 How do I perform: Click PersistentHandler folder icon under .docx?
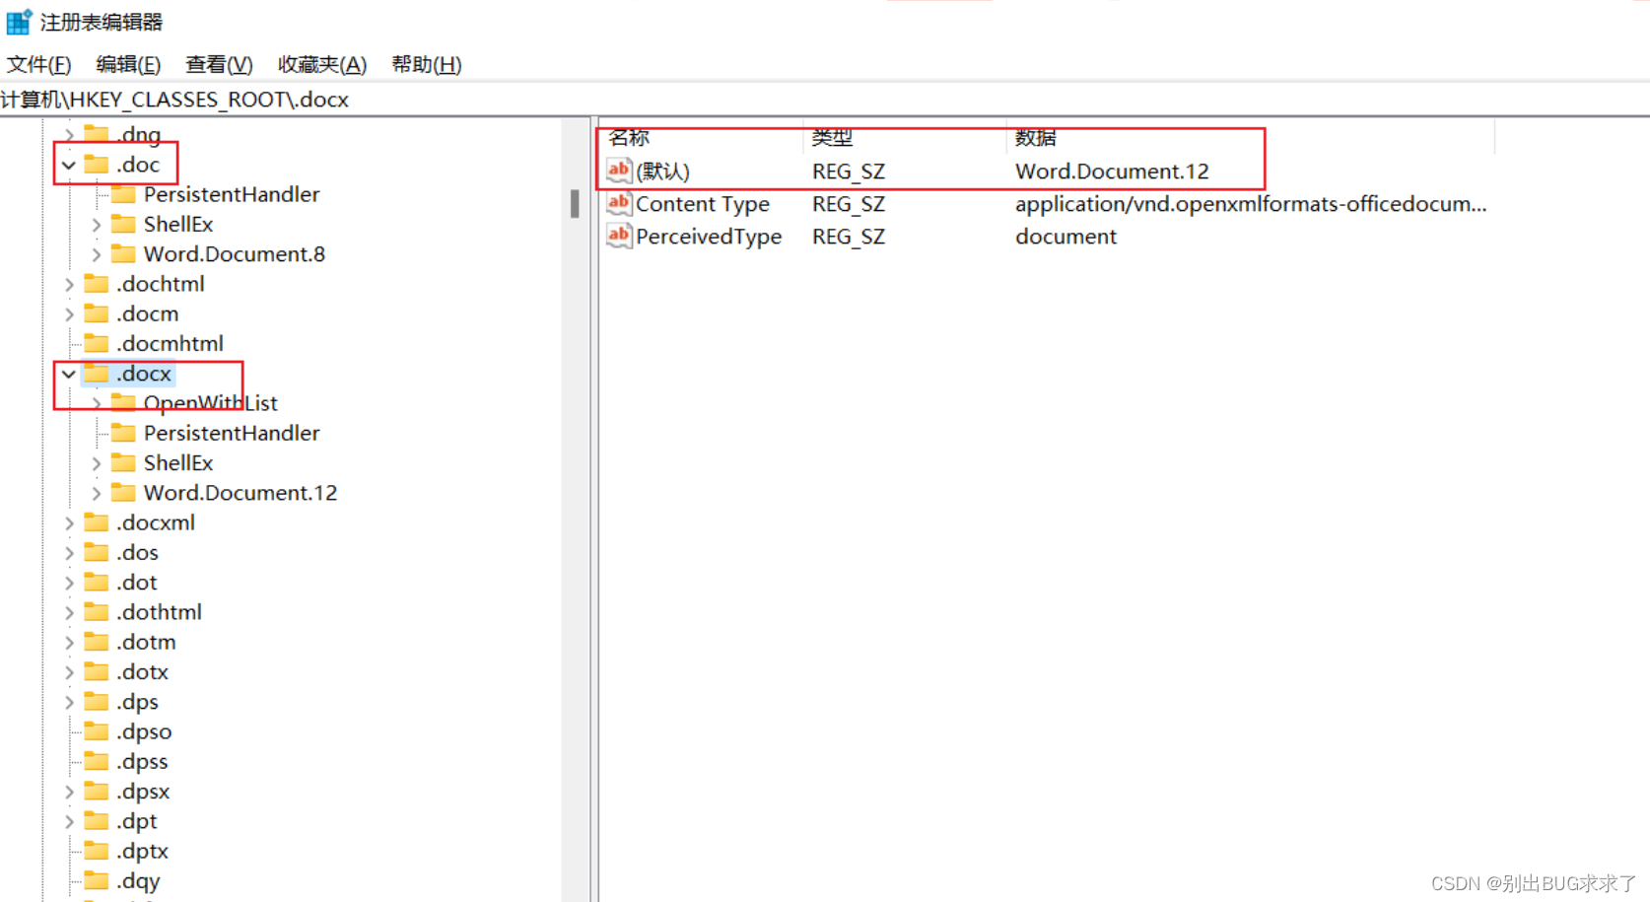click(124, 432)
